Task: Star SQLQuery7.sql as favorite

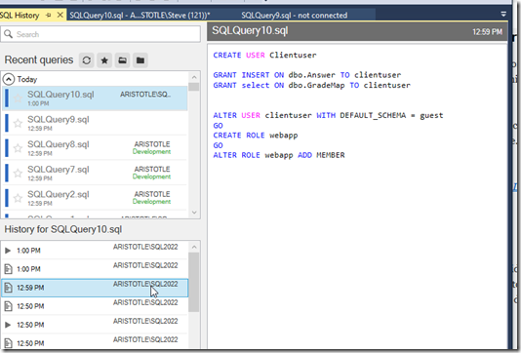Action: [x=18, y=173]
